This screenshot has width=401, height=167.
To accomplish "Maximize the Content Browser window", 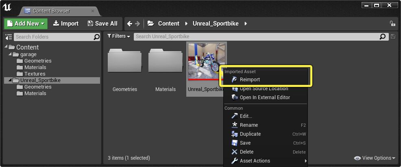I will (377, 5).
